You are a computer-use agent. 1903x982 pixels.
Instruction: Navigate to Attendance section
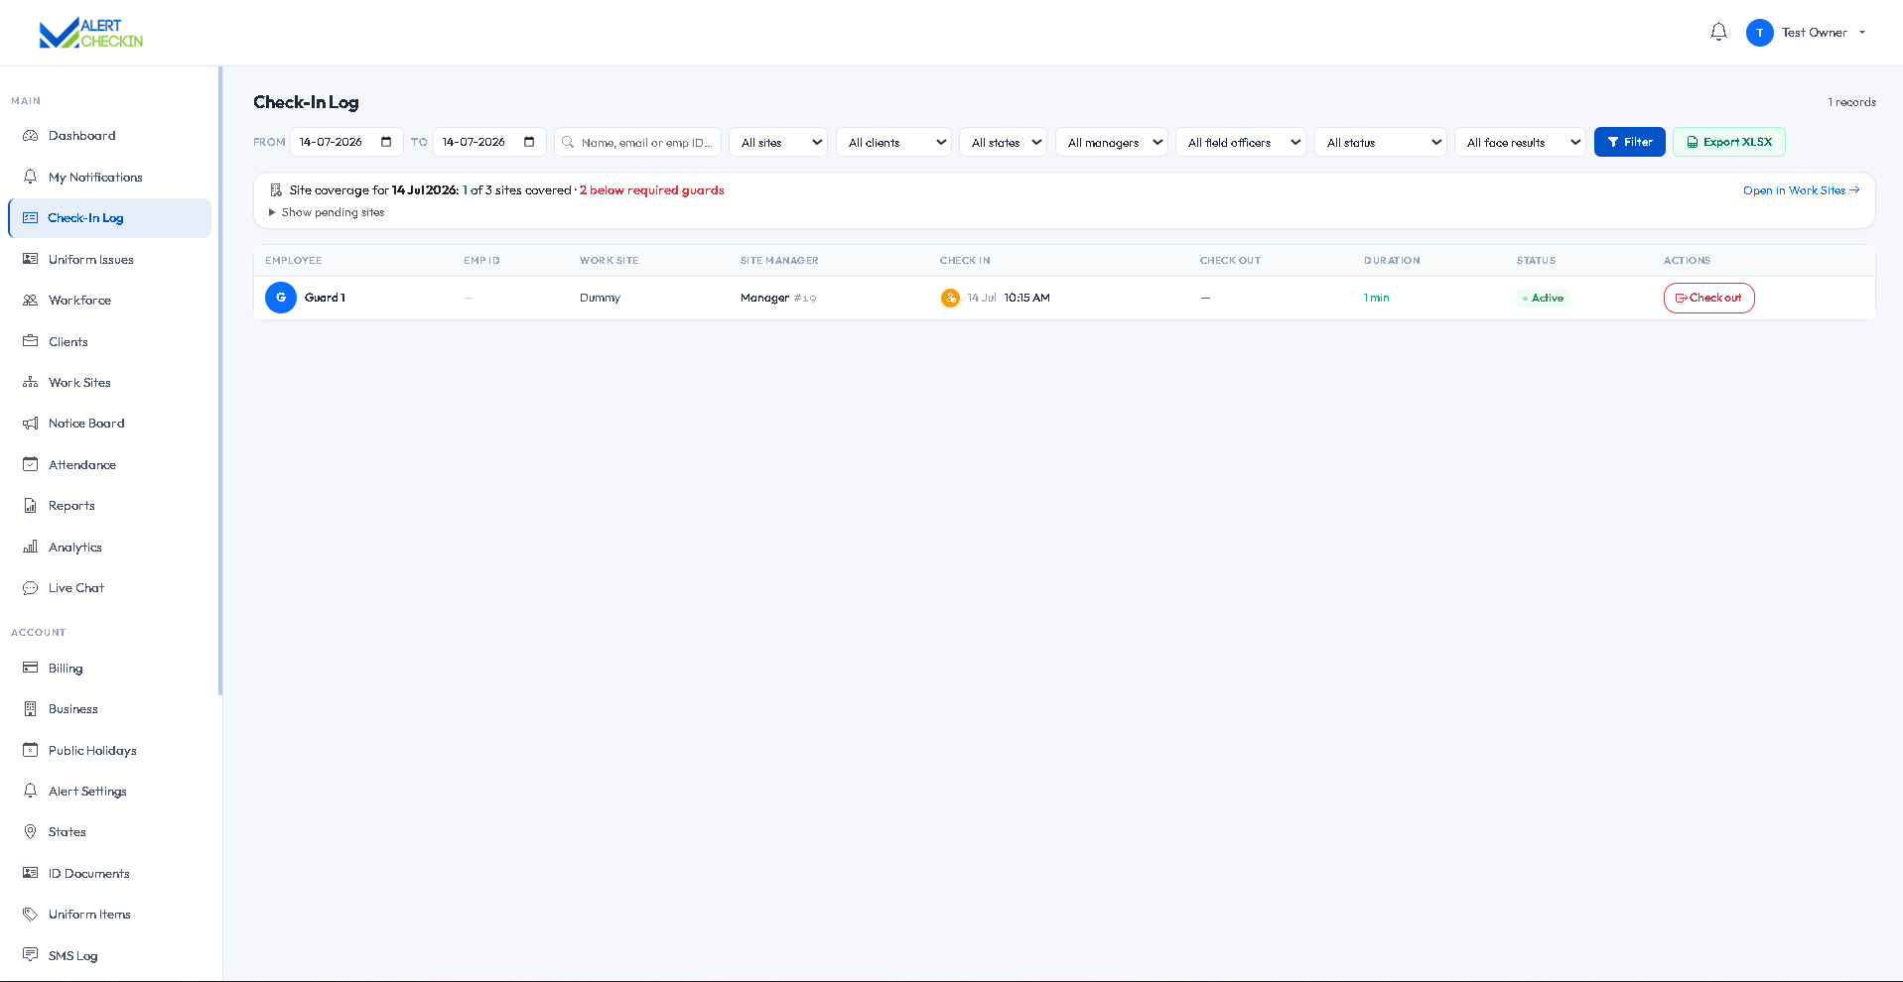point(109,464)
